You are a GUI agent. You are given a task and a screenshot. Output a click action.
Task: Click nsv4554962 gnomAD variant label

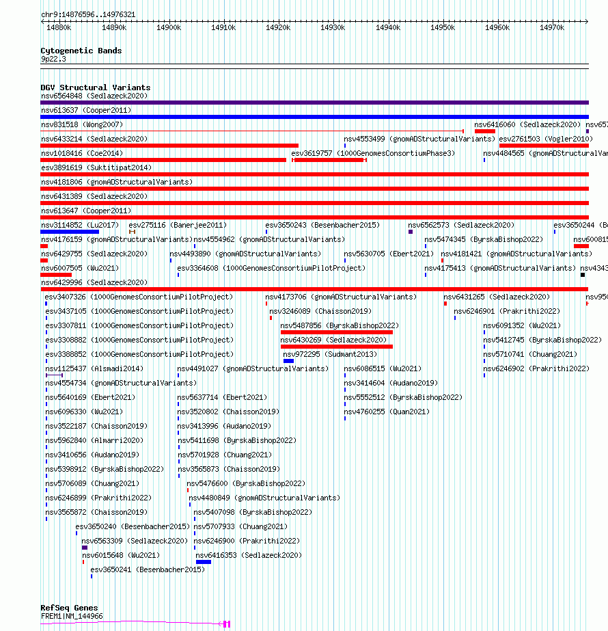(x=269, y=239)
